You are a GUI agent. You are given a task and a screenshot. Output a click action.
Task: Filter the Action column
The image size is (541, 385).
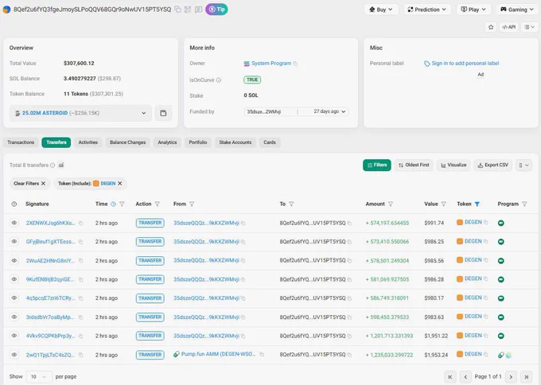tap(158, 204)
